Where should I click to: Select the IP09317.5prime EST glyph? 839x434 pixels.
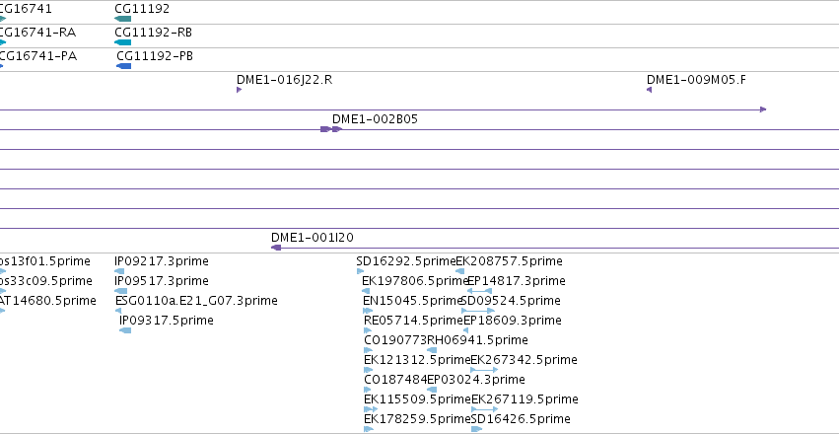pyautogui.click(x=125, y=330)
